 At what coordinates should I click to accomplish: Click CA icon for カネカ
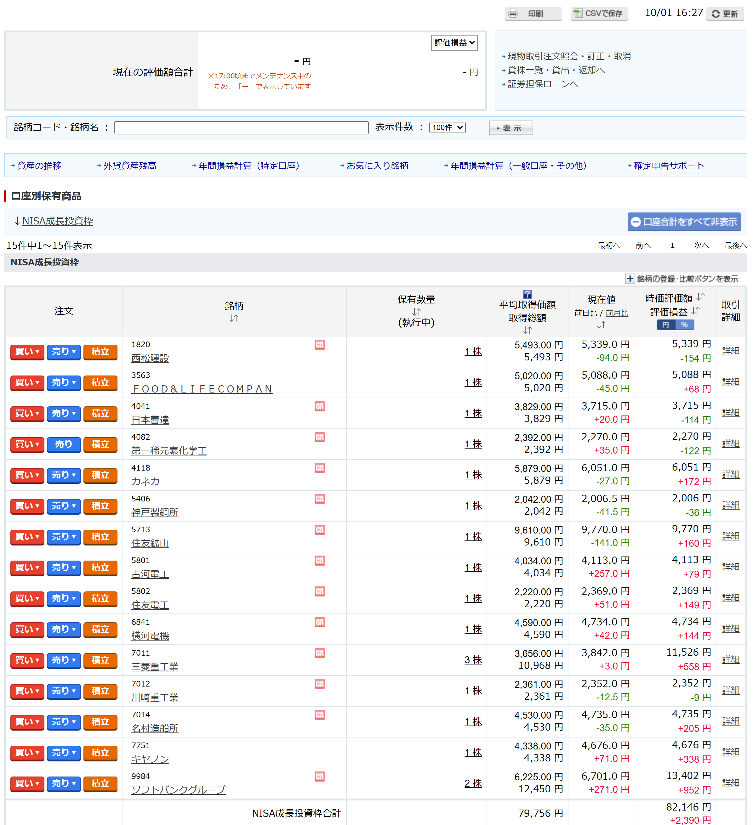pos(319,468)
